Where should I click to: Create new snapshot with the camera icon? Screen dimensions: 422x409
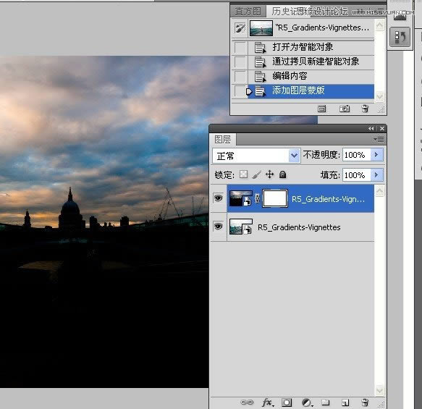[345, 109]
